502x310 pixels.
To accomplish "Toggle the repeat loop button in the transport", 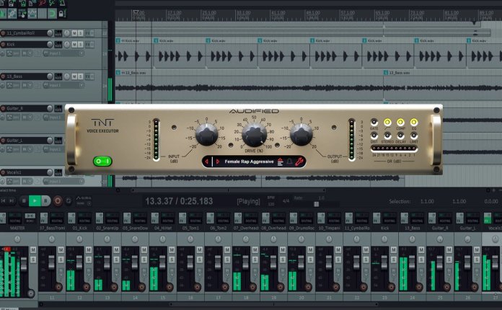I will pyautogui.click(x=69, y=201).
